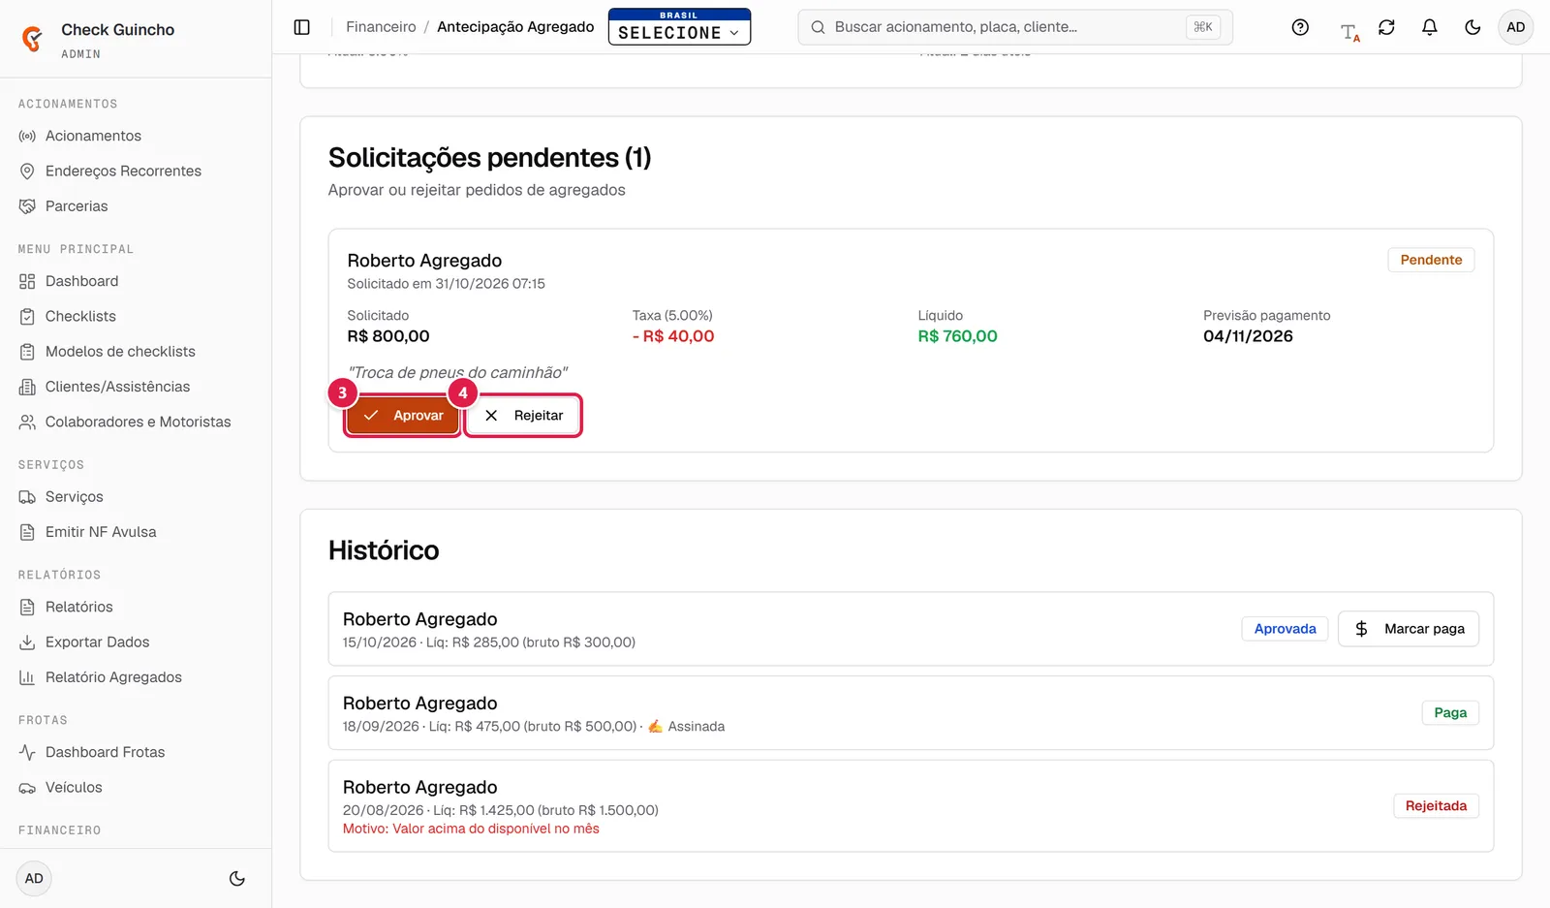Toggle dark mode in the sidebar footer
The image size is (1550, 908).
point(237,879)
